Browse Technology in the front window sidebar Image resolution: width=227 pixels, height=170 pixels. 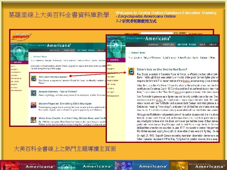point(113,96)
